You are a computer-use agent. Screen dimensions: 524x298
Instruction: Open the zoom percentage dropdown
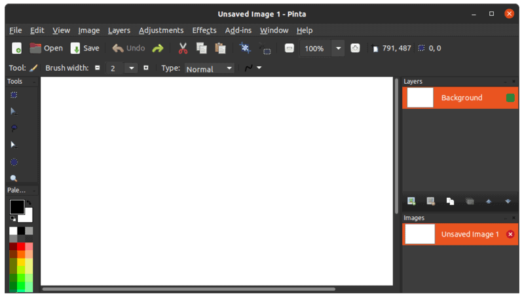click(338, 48)
